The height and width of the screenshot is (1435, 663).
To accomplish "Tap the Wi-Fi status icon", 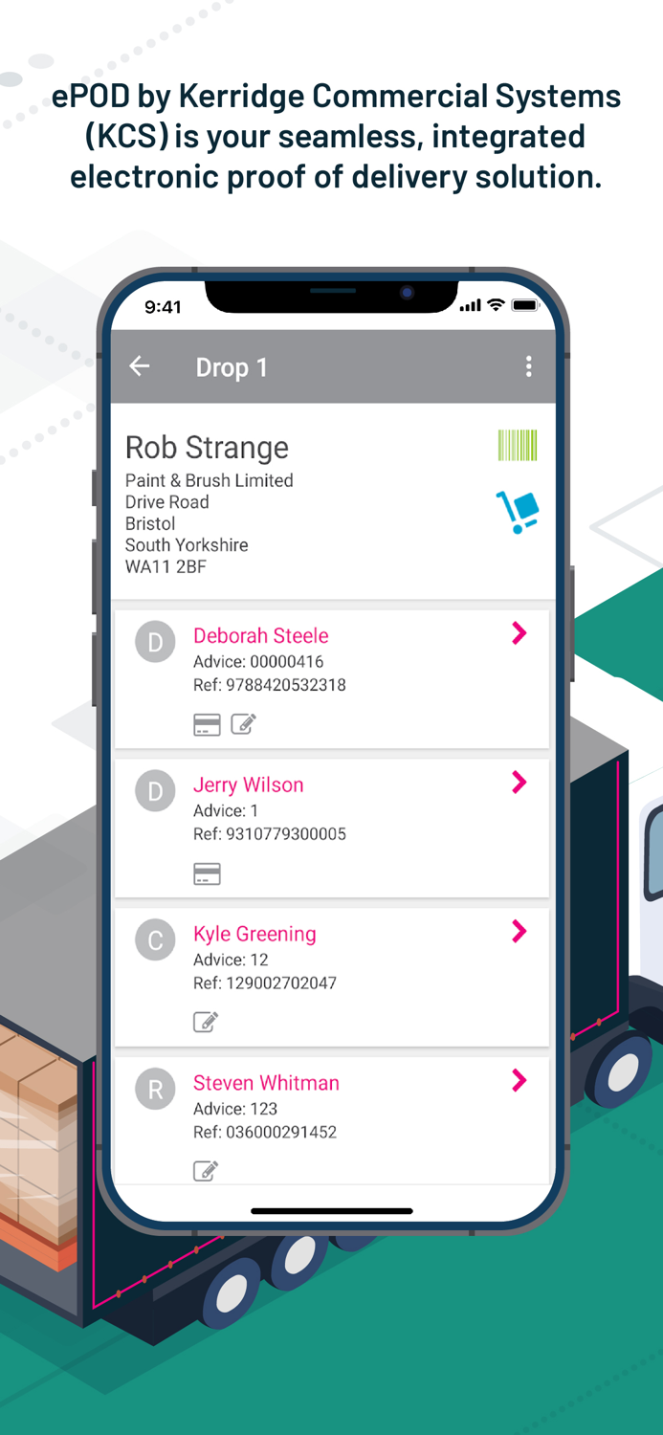I will (x=496, y=305).
